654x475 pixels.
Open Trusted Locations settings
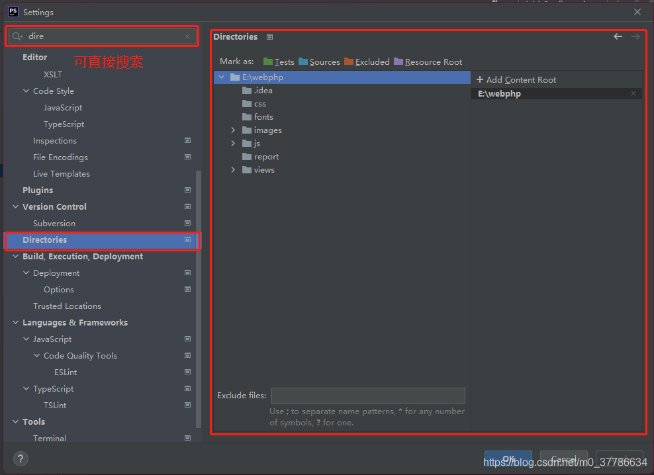67,306
